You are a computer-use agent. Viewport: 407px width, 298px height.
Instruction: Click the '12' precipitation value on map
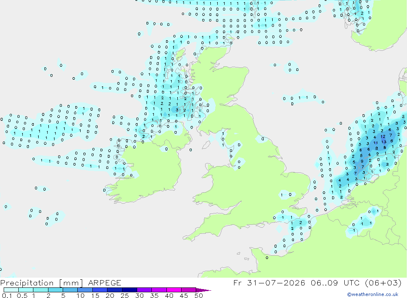[x=383, y=136]
